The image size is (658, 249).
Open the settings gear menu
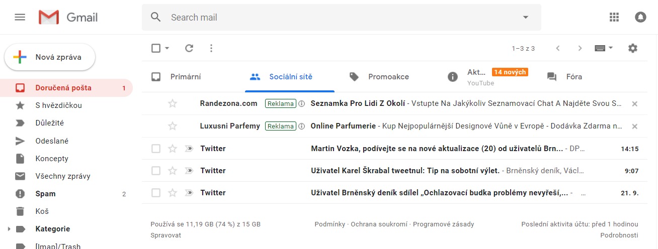point(633,48)
